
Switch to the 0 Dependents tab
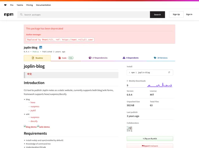[x=131, y=58]
